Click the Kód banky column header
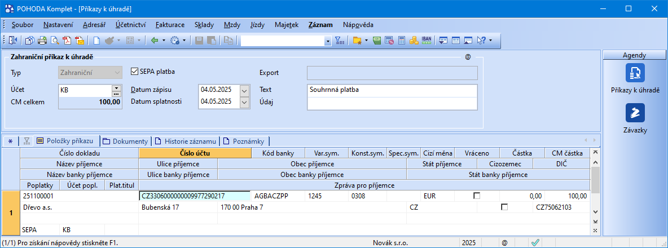 coord(278,153)
